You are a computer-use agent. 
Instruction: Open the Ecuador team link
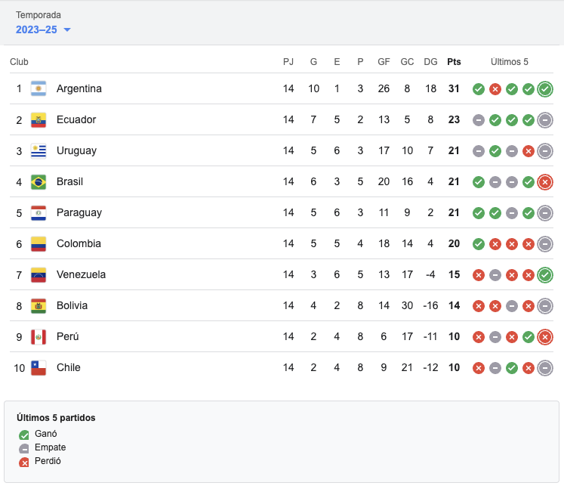pos(76,119)
